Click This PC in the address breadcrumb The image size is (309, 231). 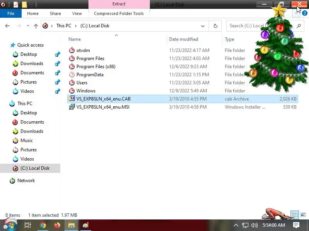coord(64,26)
